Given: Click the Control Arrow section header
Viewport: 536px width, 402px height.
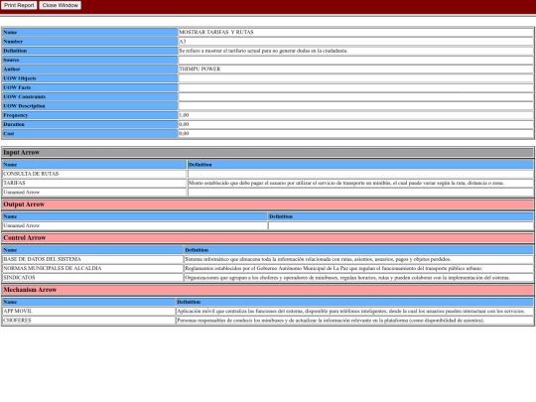Looking at the screenshot, I should (268, 238).
